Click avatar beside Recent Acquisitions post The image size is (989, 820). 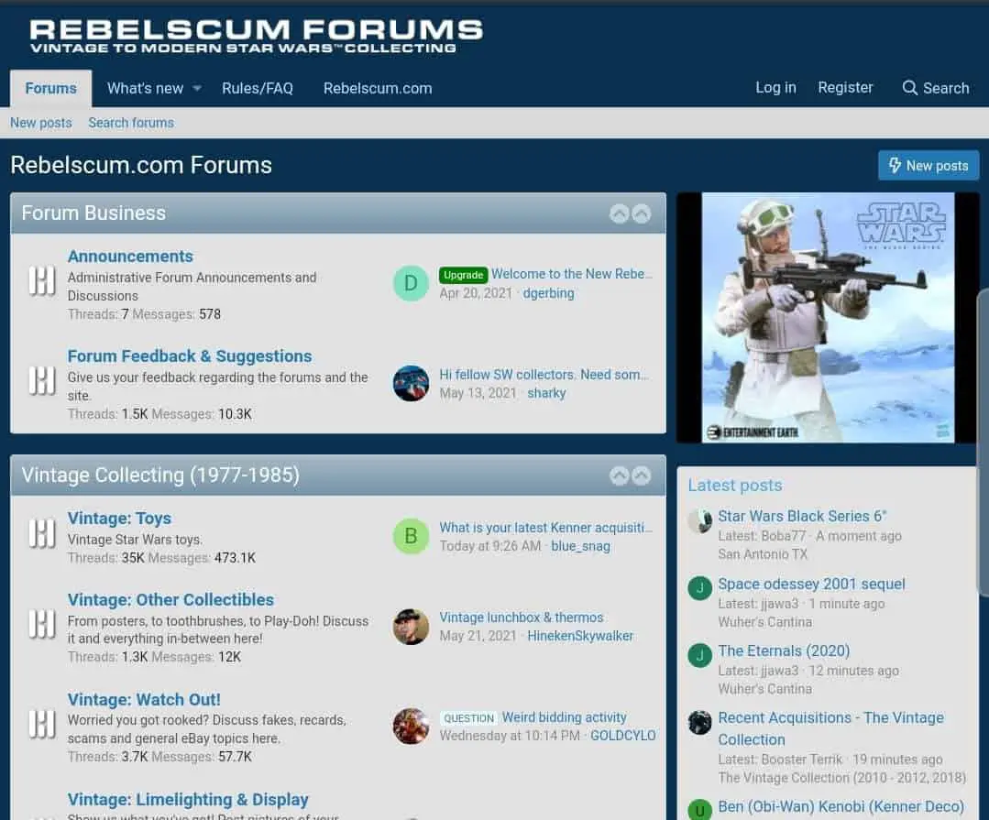699,723
